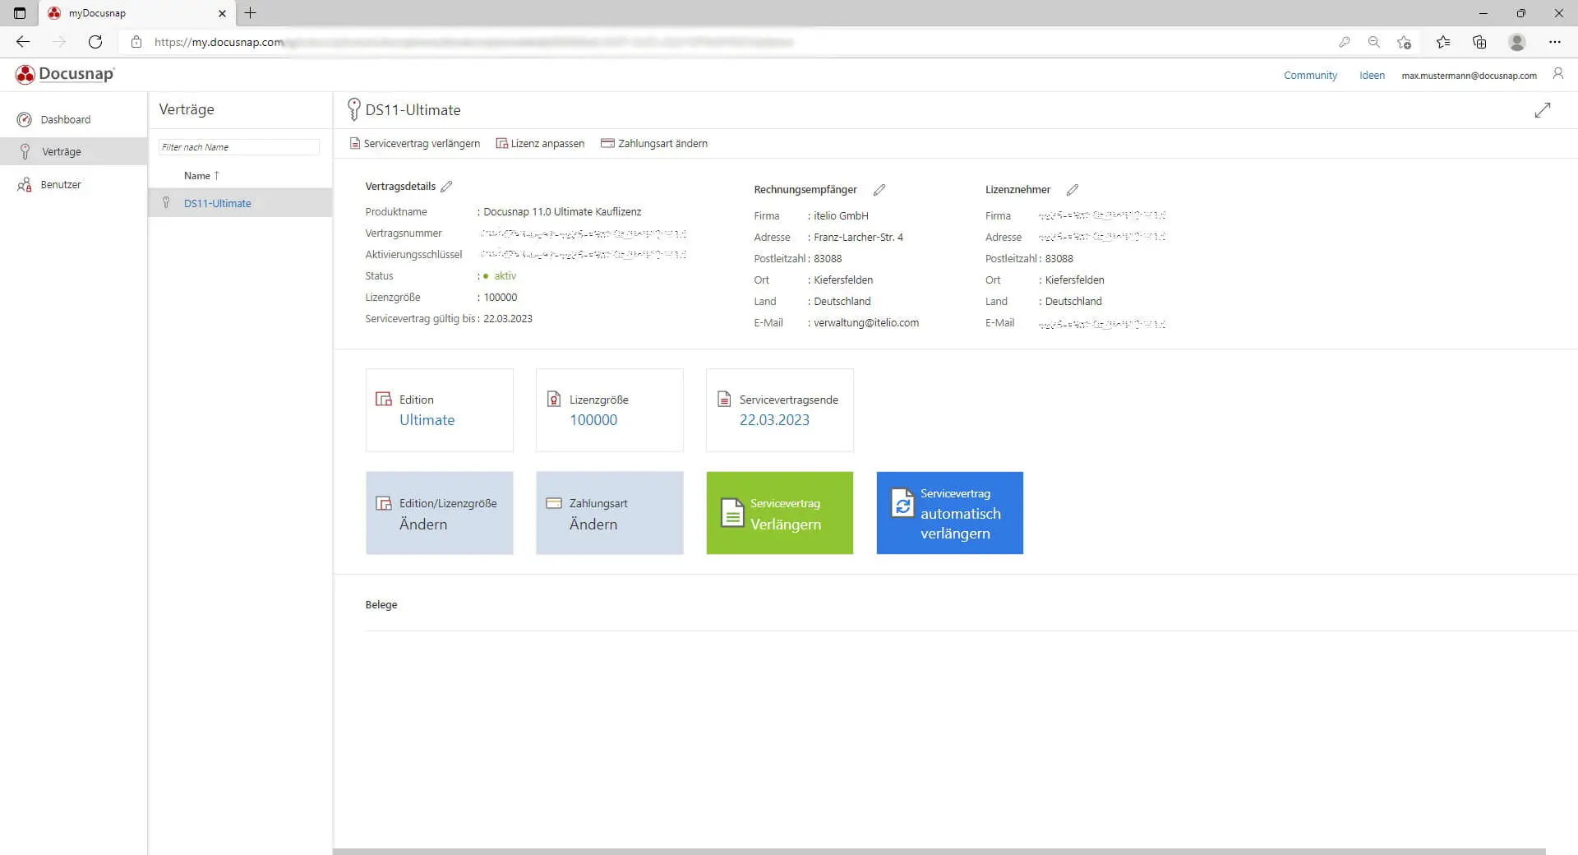
Task: Go back in the browser
Action: click(x=23, y=42)
